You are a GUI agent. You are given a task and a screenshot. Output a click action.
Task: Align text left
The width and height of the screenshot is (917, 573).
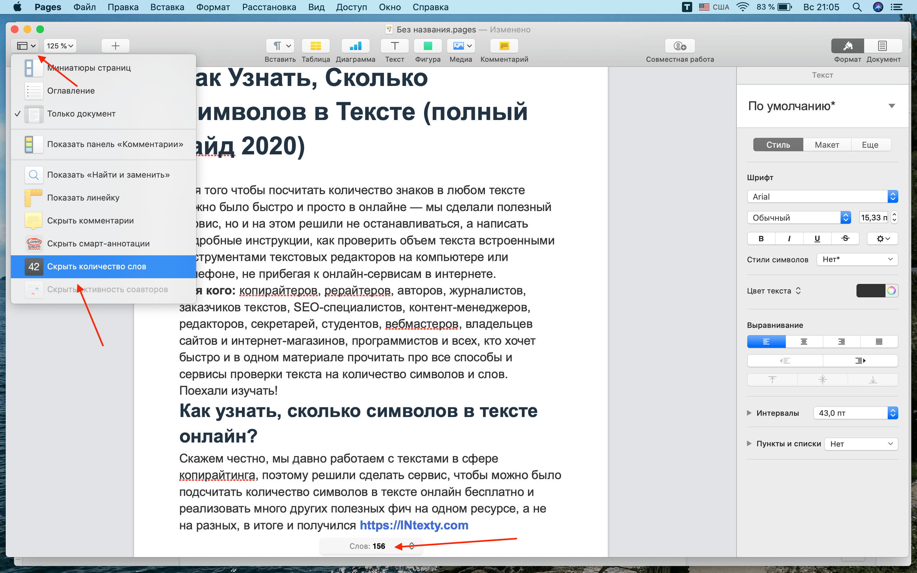(766, 342)
